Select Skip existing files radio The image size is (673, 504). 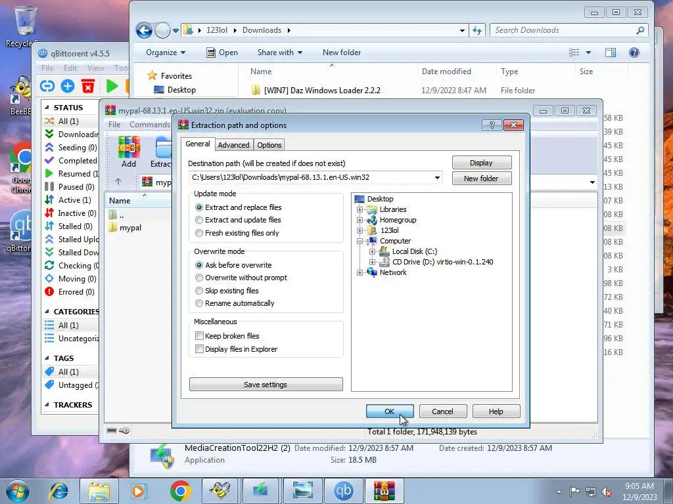[198, 291]
